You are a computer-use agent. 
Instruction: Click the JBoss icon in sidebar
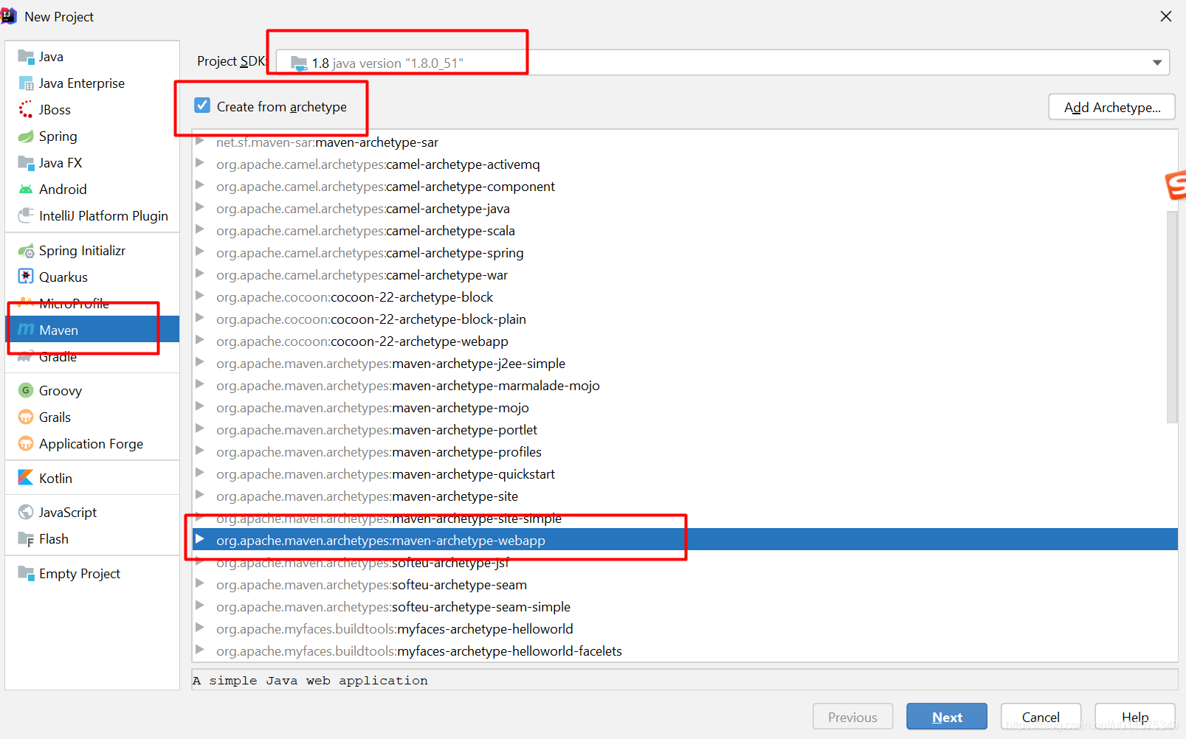coord(26,110)
